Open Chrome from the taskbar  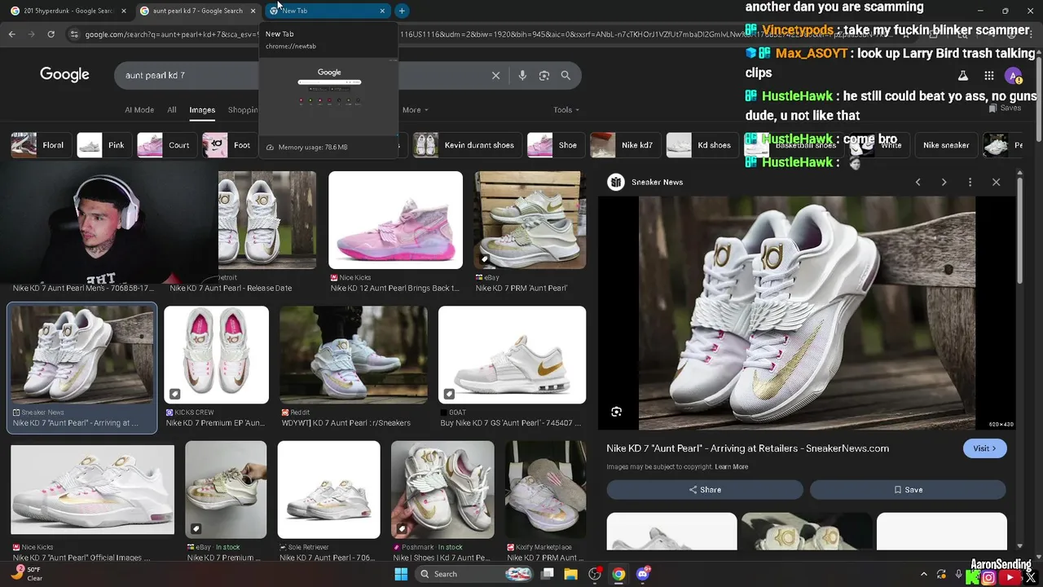618,574
